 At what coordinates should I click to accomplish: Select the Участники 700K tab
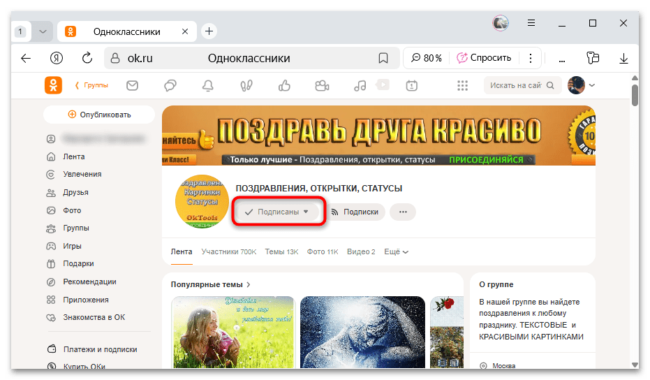229,251
